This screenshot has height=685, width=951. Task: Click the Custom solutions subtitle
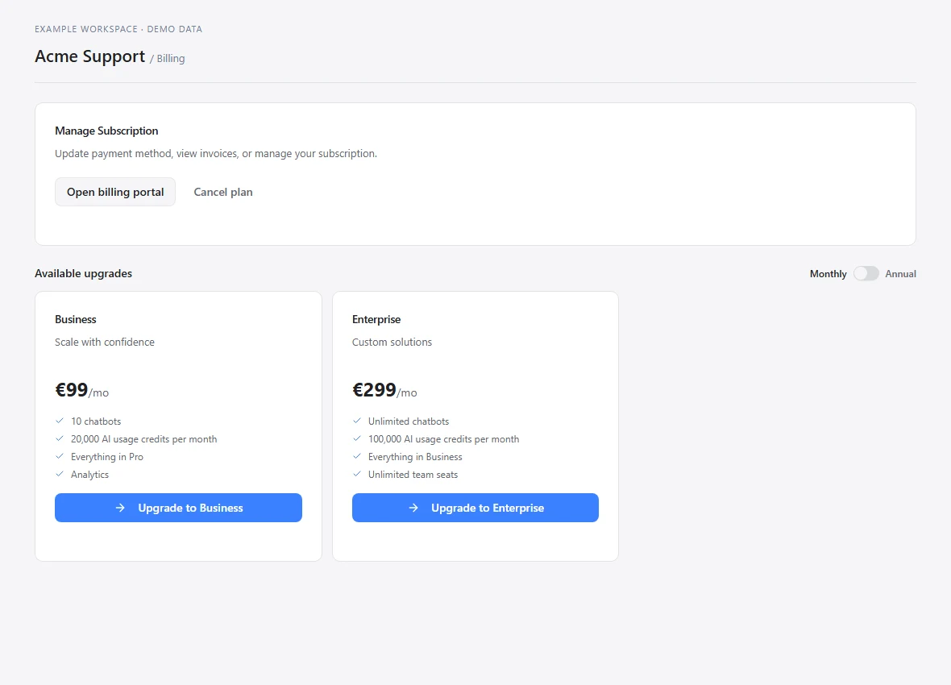click(392, 342)
